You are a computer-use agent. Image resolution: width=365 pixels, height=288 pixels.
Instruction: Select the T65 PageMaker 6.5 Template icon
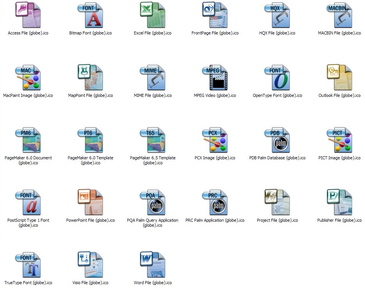pyautogui.click(x=153, y=140)
